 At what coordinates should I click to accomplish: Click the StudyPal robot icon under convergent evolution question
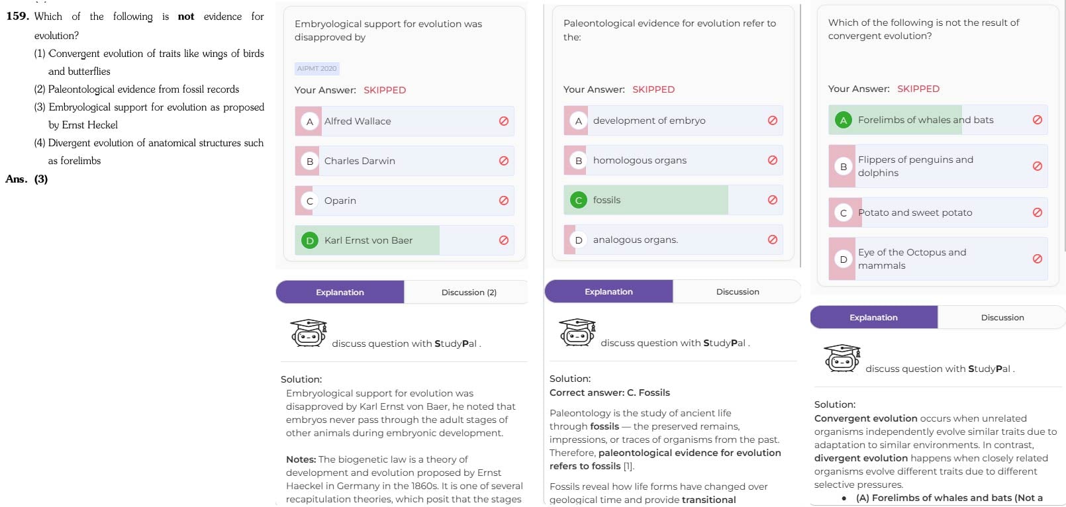tap(842, 358)
